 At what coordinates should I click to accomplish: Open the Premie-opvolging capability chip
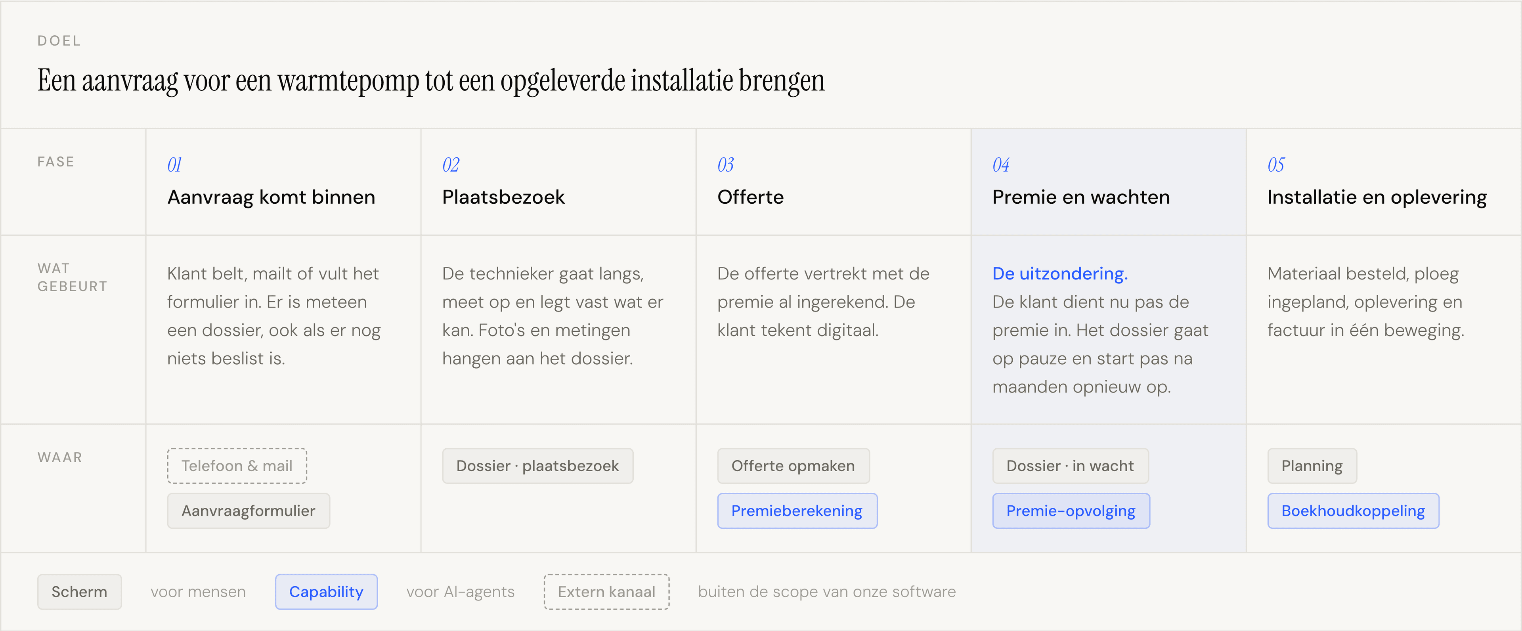coord(1071,511)
